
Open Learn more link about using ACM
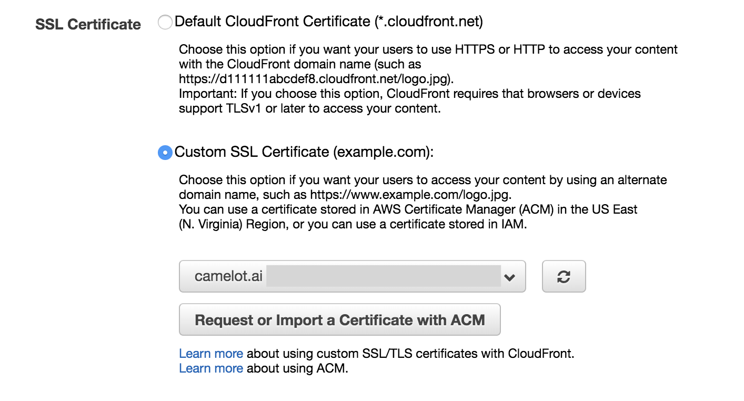click(x=211, y=368)
